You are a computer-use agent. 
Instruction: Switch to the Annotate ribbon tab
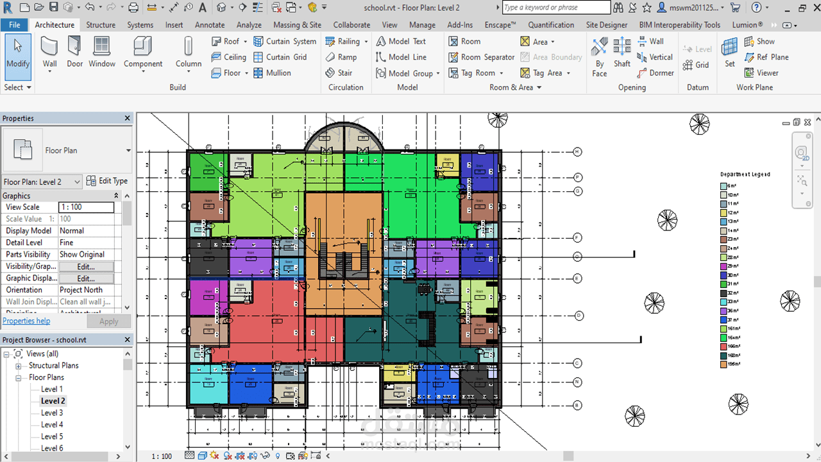(210, 25)
